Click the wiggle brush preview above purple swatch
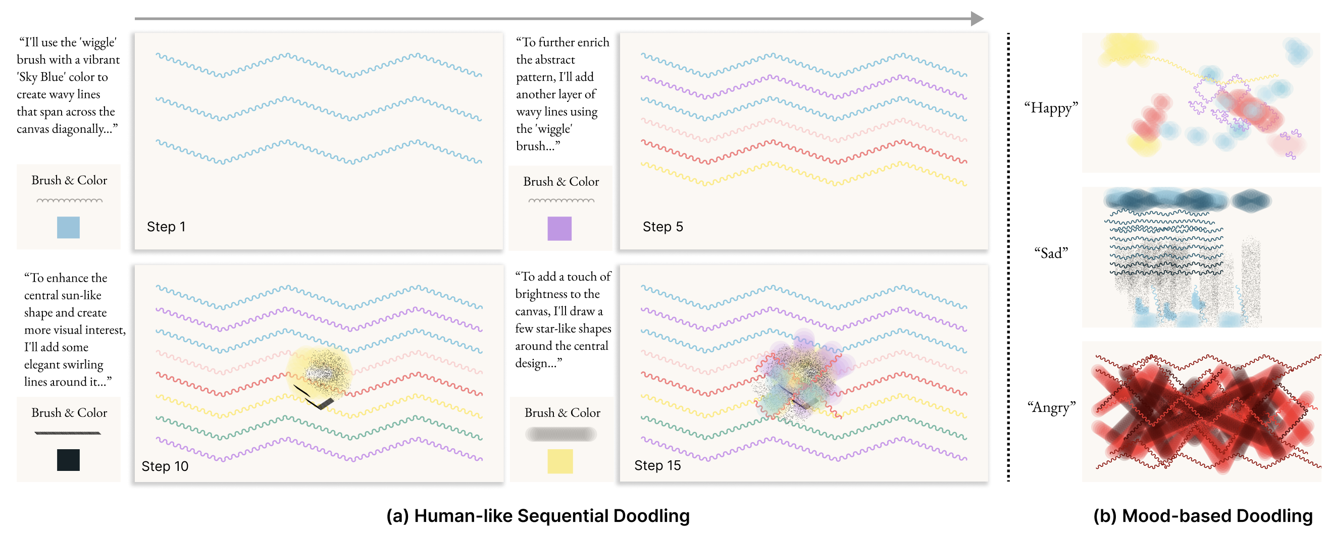Screen dimensions: 1329x534 (x=561, y=200)
